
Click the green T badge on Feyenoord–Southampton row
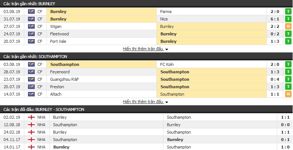(x=288, y=72)
